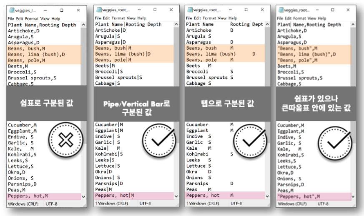Open Help menu in the tab-delimited window
The width and height of the screenshot is (364, 216).
tap(233, 18)
